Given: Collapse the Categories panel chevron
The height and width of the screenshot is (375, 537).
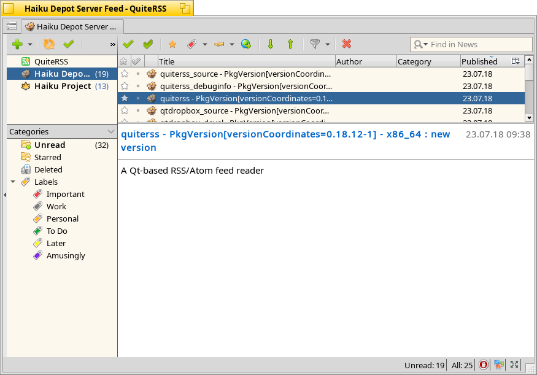Looking at the screenshot, I should (111, 132).
